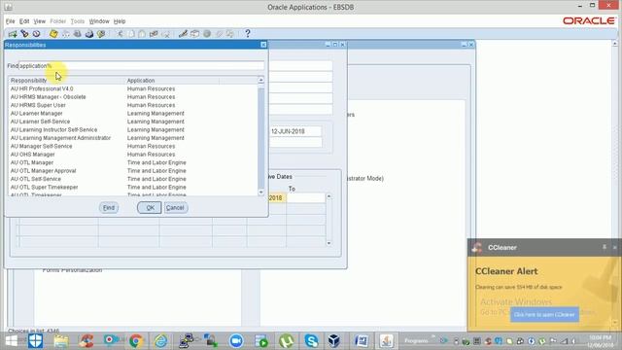Image resolution: width=622 pixels, height=350 pixels.
Task: Open Google Chrome from taskbar
Action: coord(136,341)
